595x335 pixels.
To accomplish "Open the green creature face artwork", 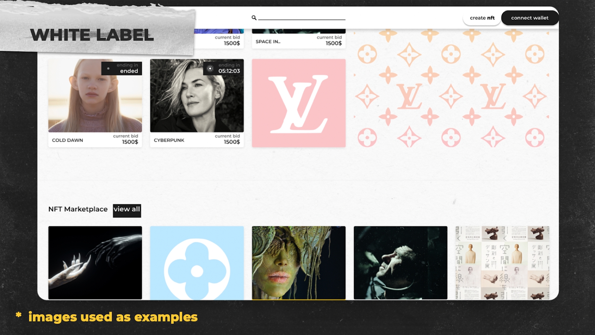I will pyautogui.click(x=299, y=263).
